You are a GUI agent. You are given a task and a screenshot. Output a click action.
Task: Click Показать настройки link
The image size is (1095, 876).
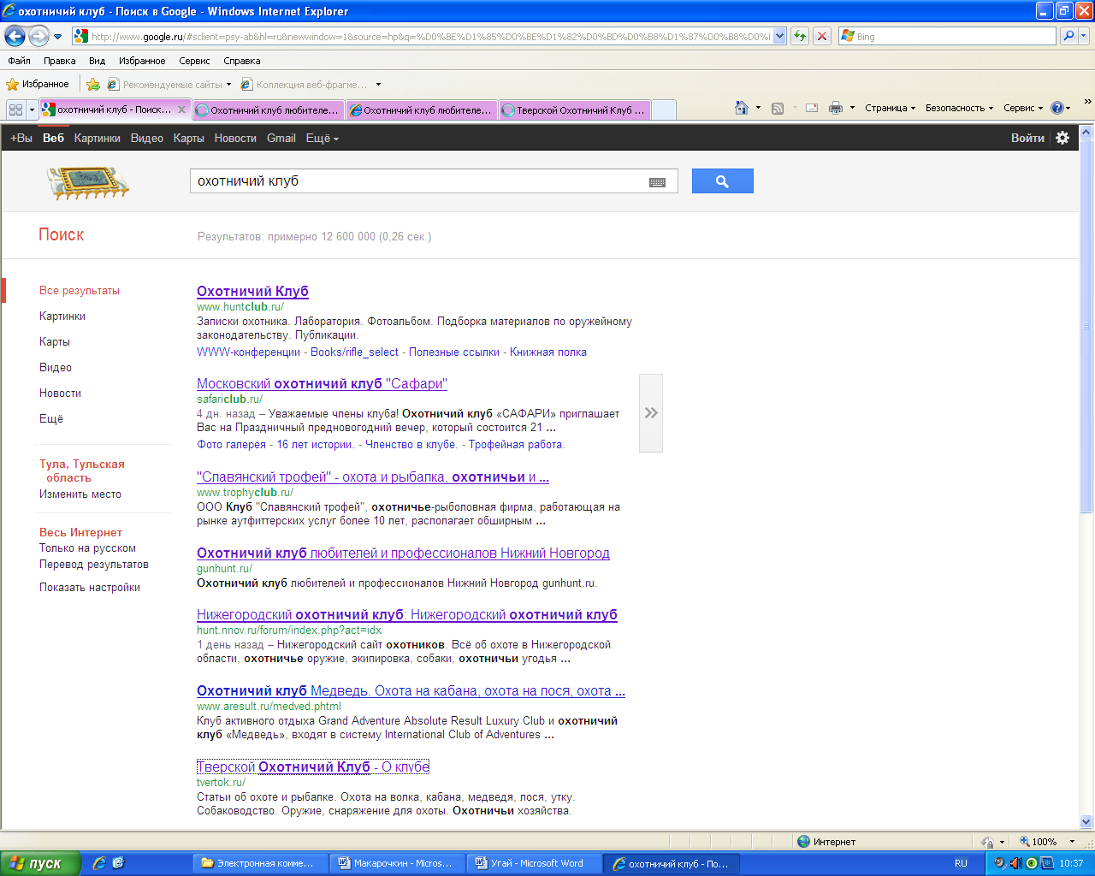coord(90,587)
